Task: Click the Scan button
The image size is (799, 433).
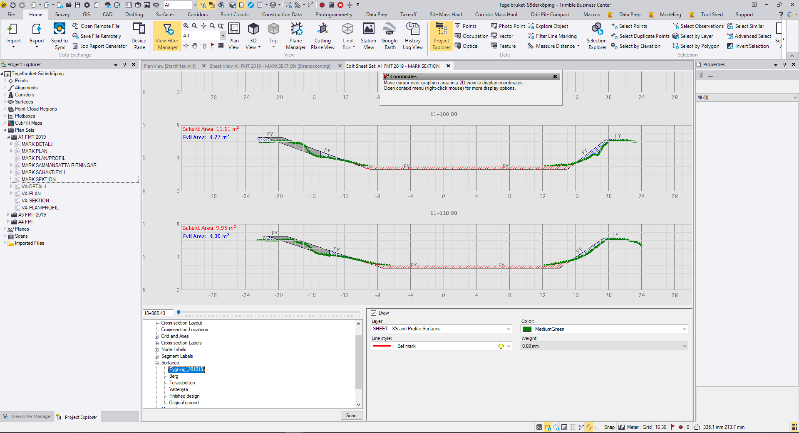Action: pyautogui.click(x=351, y=416)
